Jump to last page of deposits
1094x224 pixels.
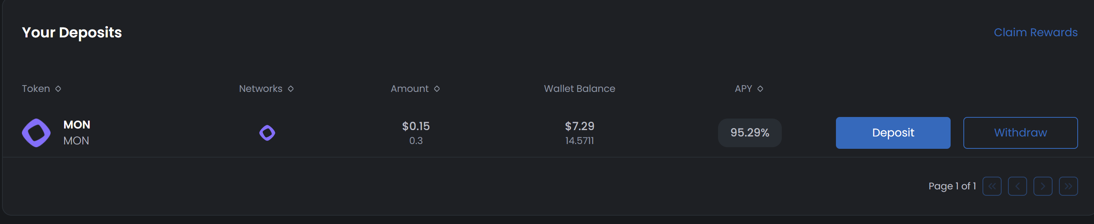click(1068, 186)
